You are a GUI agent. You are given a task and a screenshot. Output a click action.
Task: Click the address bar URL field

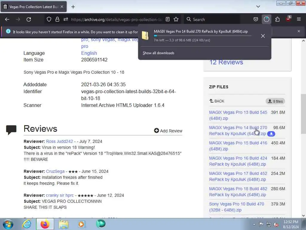(117, 19)
